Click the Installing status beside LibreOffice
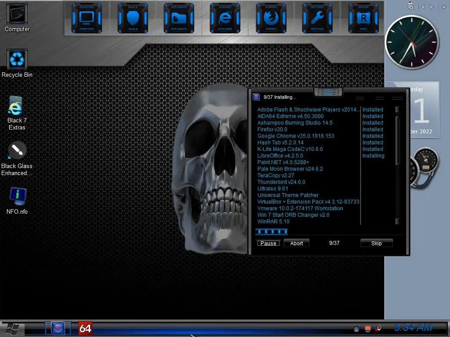The image size is (450, 337). 373,156
